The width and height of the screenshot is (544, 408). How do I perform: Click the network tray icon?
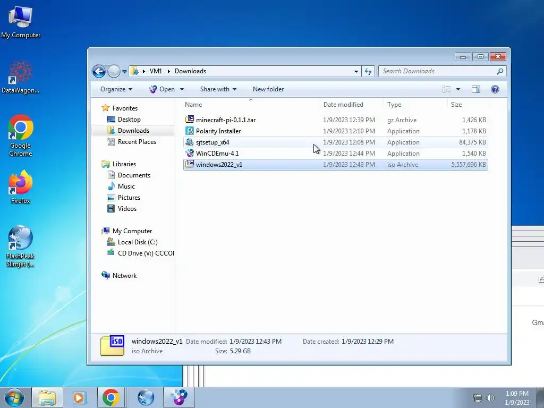478,398
